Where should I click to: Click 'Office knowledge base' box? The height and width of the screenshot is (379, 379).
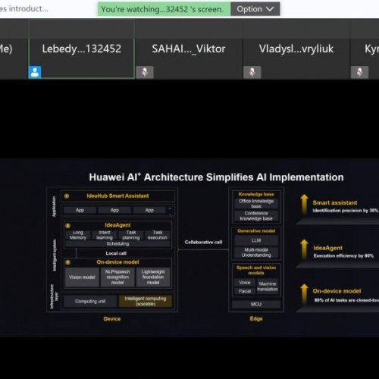[256, 203]
